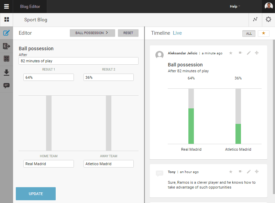Click the RESET button
The image size is (275, 203).
coord(128,33)
